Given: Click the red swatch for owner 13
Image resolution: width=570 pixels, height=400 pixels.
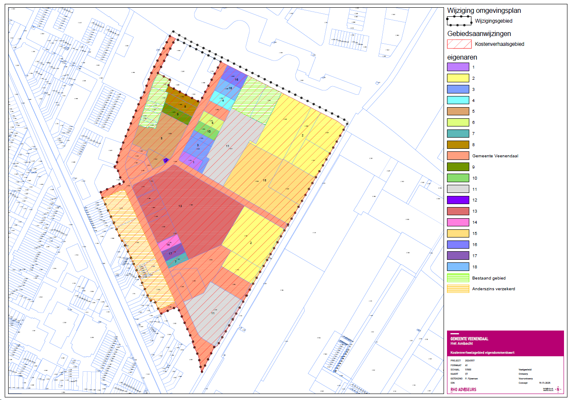Looking at the screenshot, I should (x=458, y=211).
